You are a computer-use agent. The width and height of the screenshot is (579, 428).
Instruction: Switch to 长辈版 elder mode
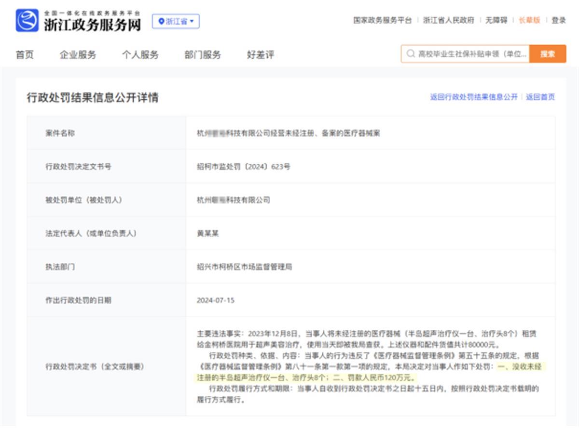coord(529,20)
